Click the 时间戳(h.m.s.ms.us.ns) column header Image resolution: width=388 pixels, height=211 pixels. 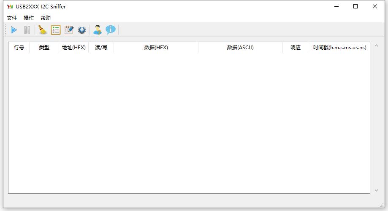(339, 48)
